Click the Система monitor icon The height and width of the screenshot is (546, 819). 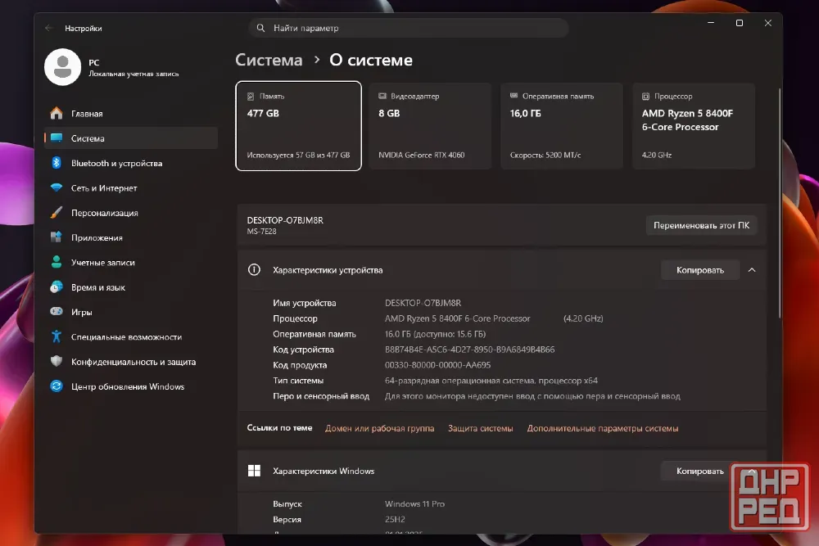(57, 138)
